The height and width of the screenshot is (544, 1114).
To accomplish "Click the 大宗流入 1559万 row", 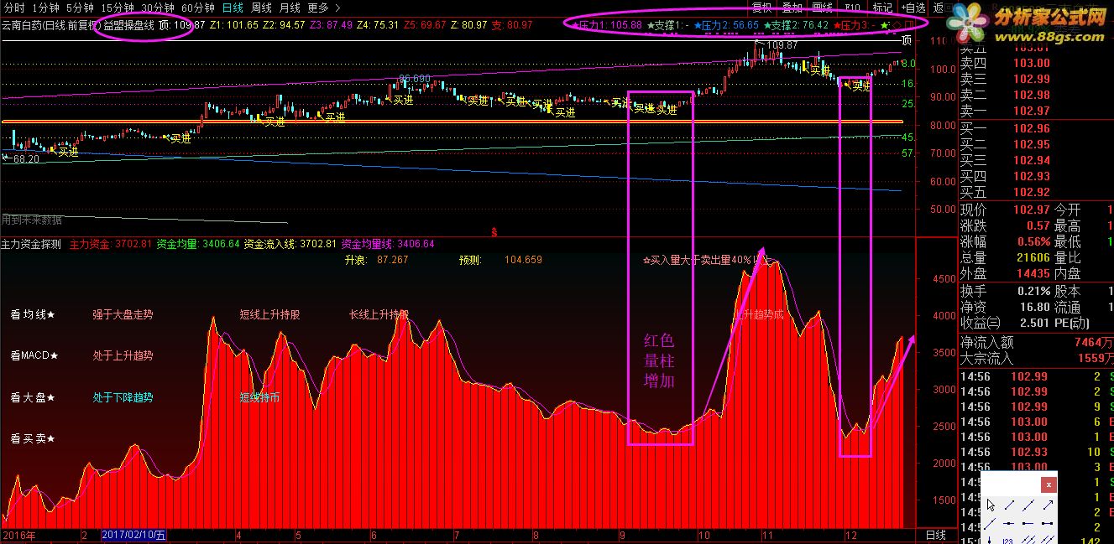I will point(1036,358).
